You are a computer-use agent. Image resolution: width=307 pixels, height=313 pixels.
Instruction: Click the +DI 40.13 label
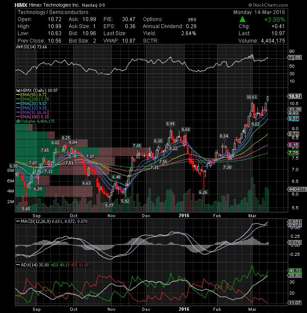(x=60, y=265)
